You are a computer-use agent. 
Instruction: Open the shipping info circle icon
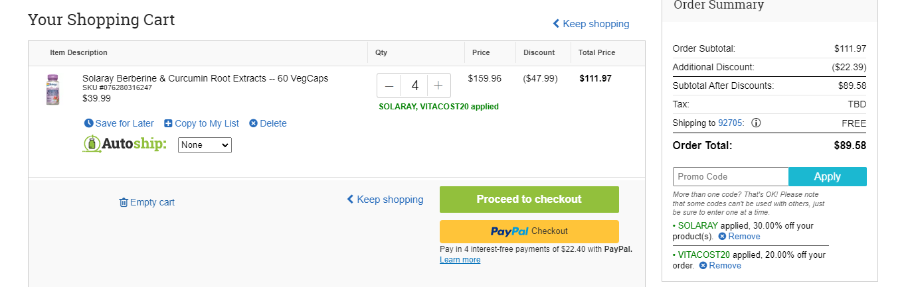click(756, 123)
